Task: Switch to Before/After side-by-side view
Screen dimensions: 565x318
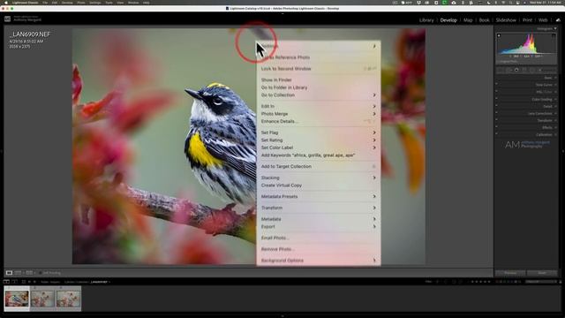Action: pos(29,273)
